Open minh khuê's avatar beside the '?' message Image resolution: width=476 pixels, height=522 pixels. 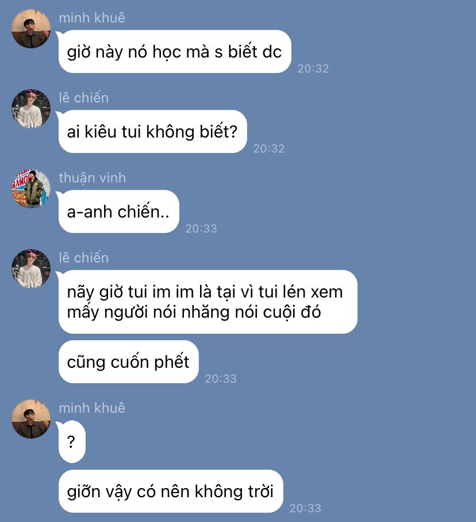tap(31, 419)
